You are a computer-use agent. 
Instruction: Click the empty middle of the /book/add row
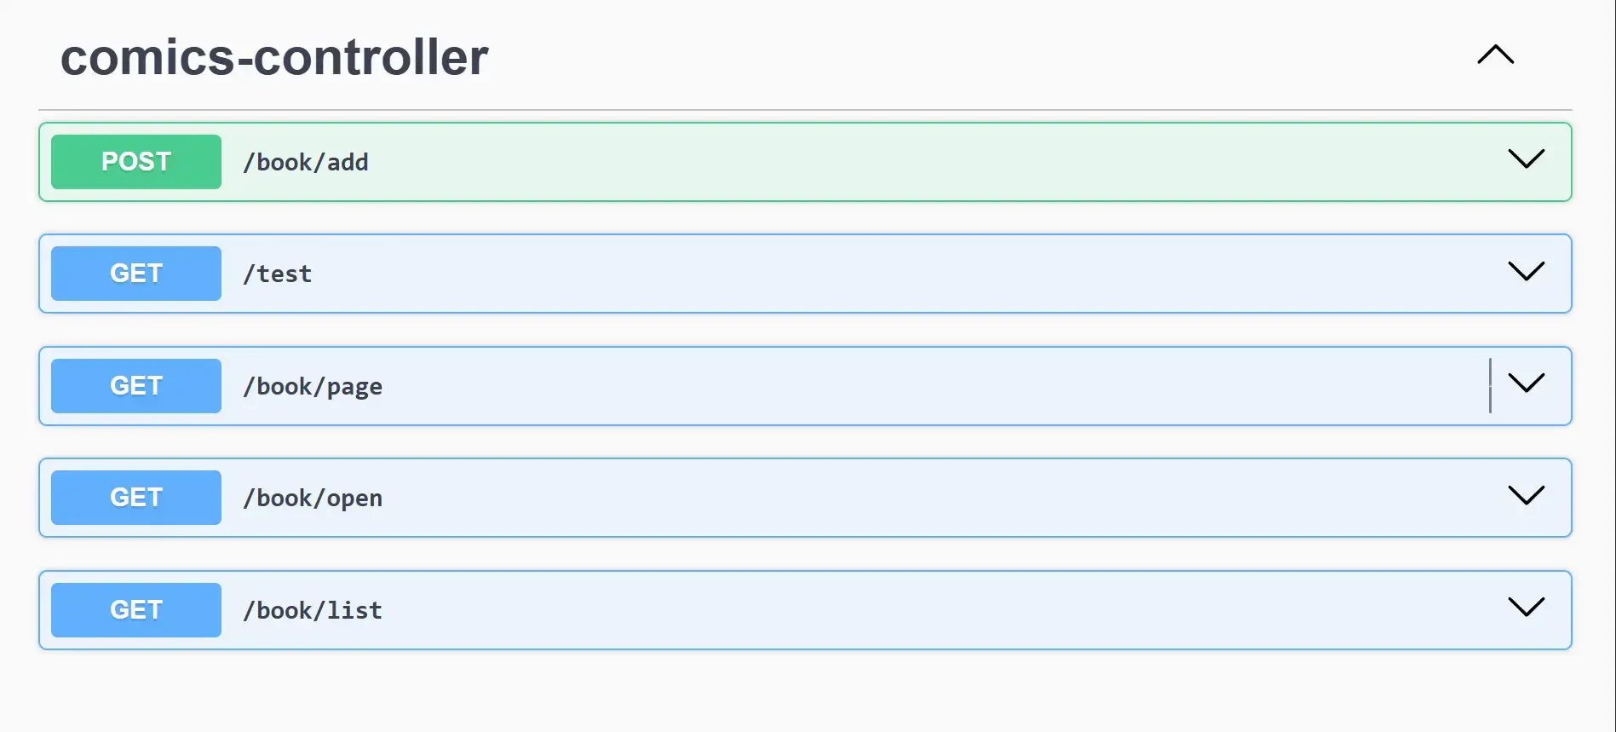(852, 162)
